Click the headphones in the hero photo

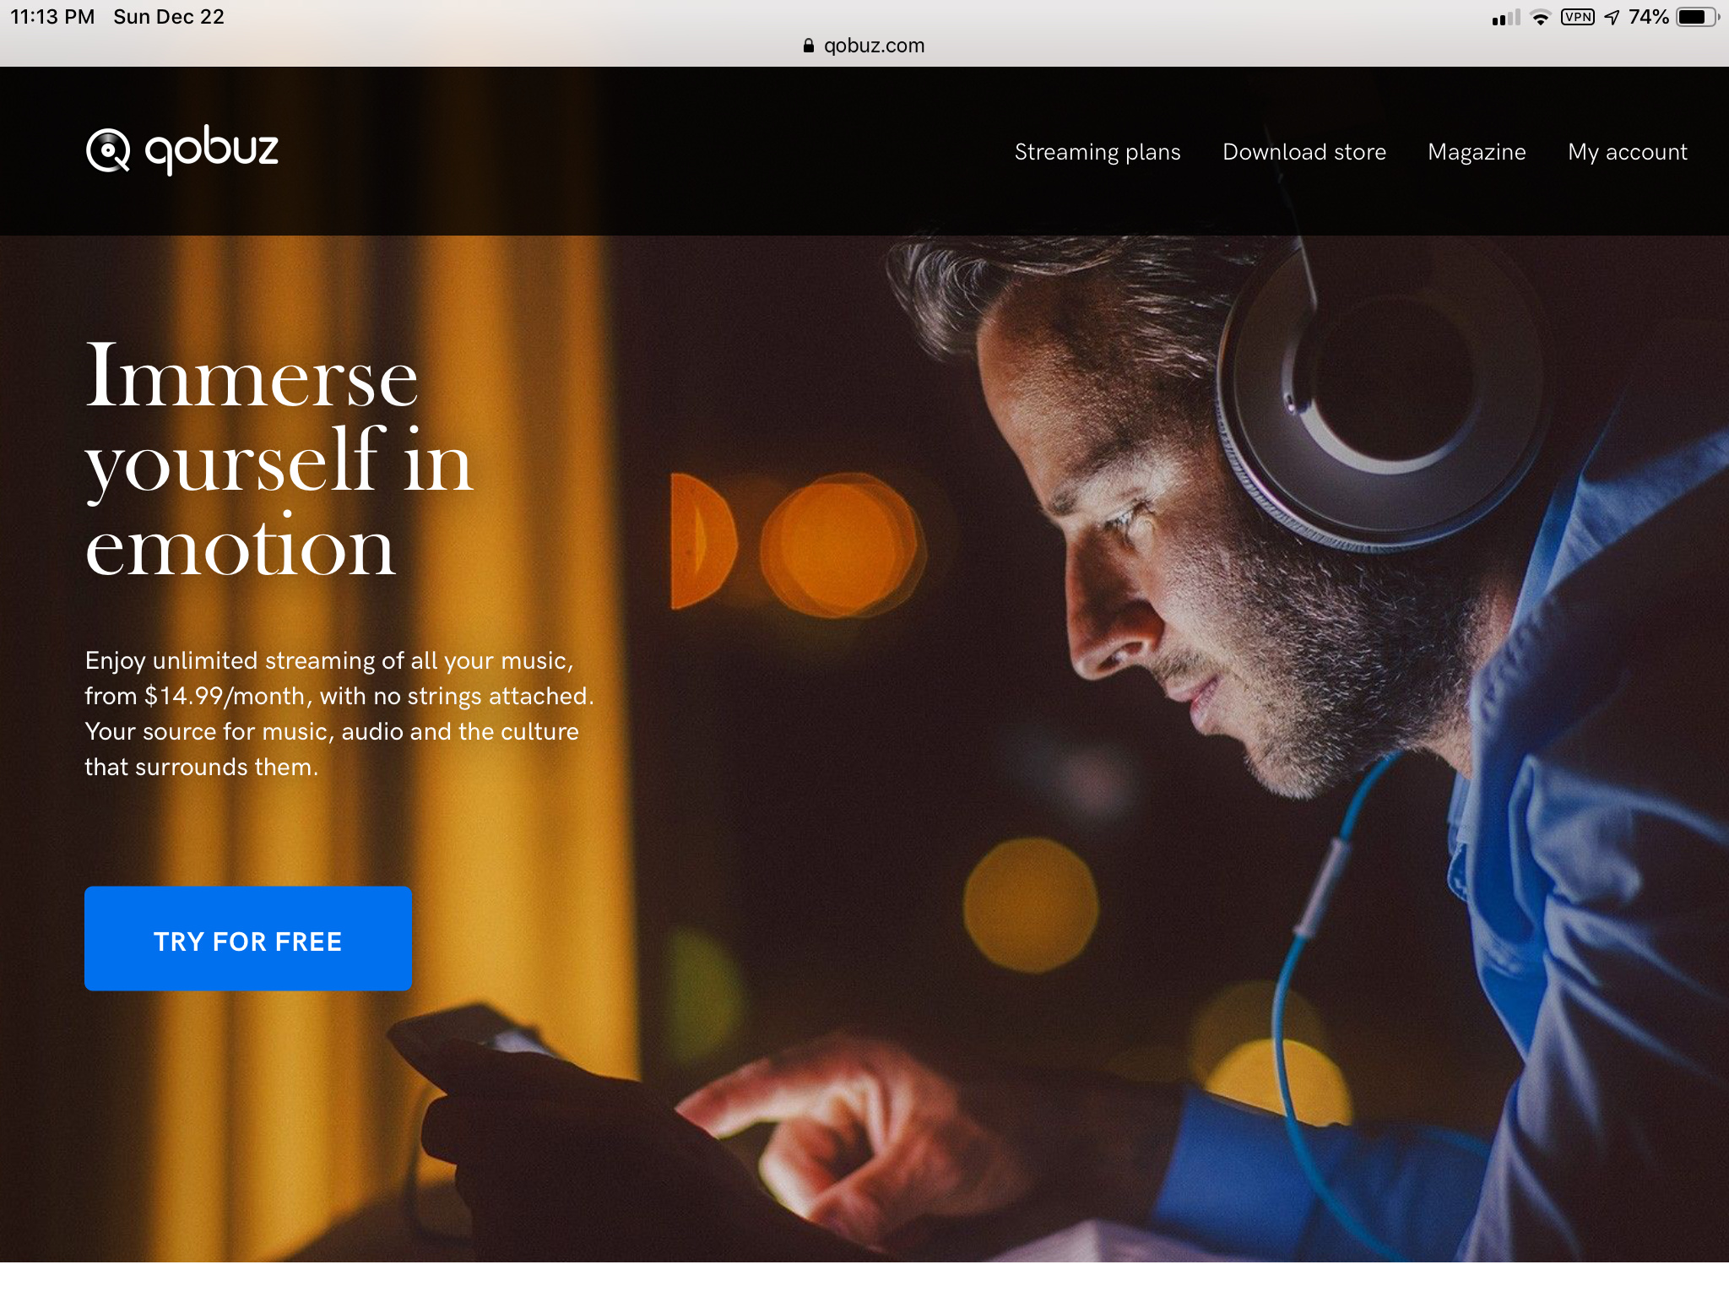[1385, 397]
